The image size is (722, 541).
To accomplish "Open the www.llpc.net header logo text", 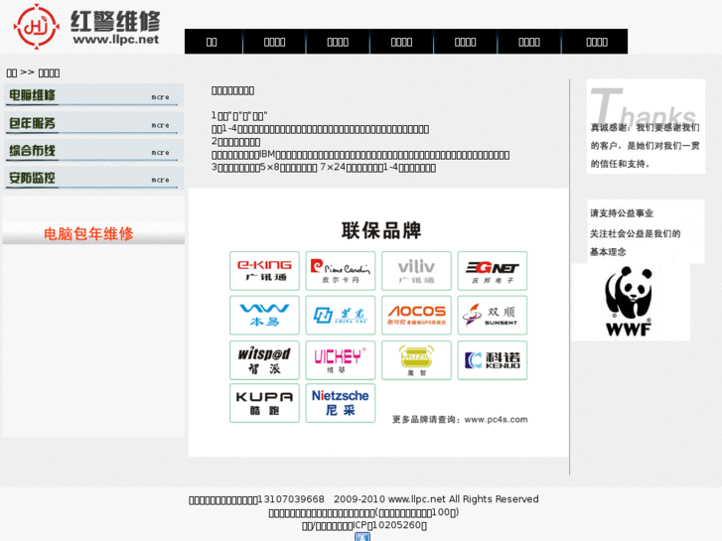I will coord(115,39).
